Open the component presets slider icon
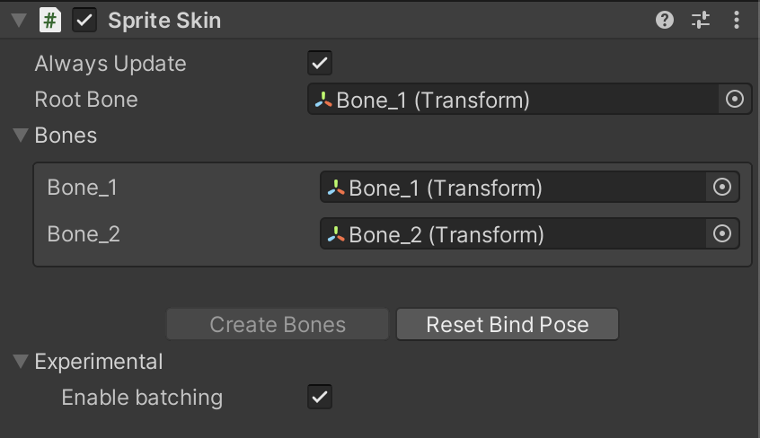This screenshot has height=438, width=760. click(x=701, y=20)
